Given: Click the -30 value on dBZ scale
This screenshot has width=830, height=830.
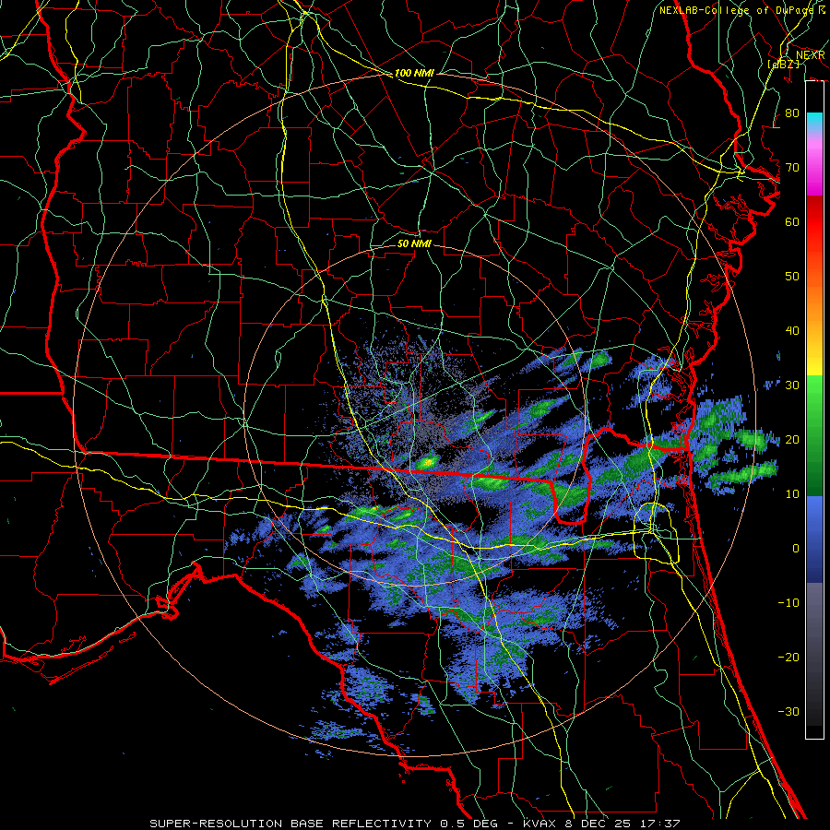Looking at the screenshot, I should tap(788, 711).
